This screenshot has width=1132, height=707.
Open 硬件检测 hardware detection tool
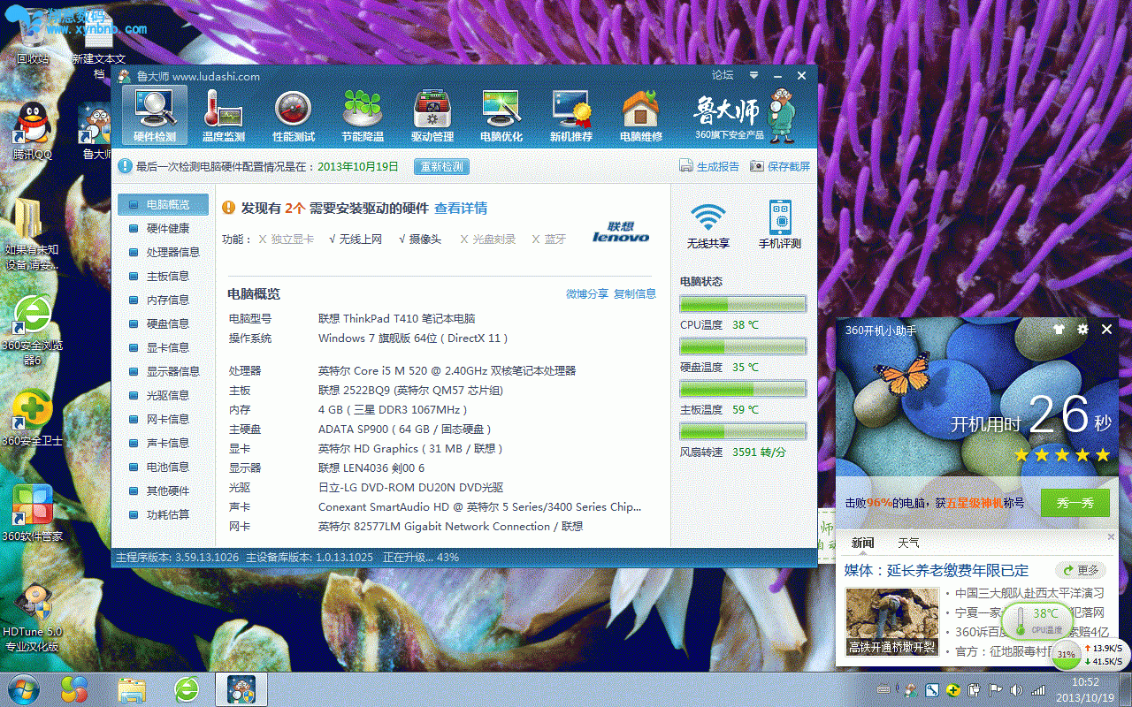click(x=155, y=115)
